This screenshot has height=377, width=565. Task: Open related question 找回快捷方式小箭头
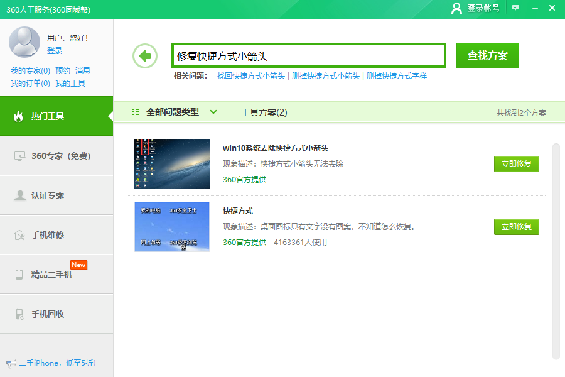tap(250, 76)
